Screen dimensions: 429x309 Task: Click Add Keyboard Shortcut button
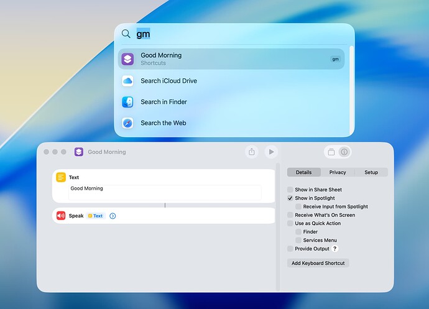click(318, 263)
